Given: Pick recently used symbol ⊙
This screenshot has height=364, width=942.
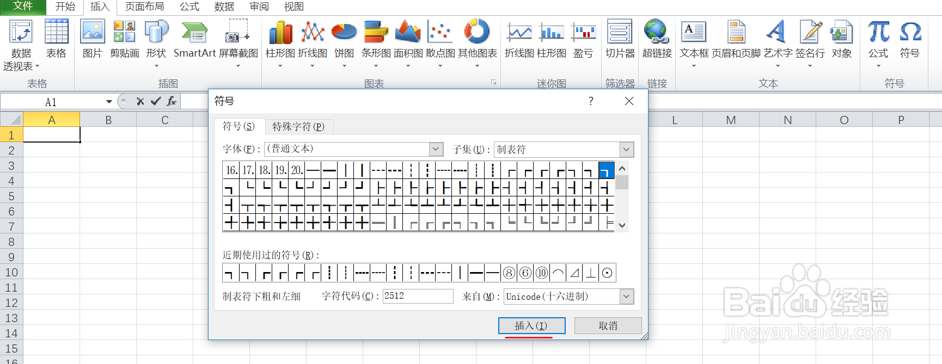Looking at the screenshot, I should coord(607,273).
